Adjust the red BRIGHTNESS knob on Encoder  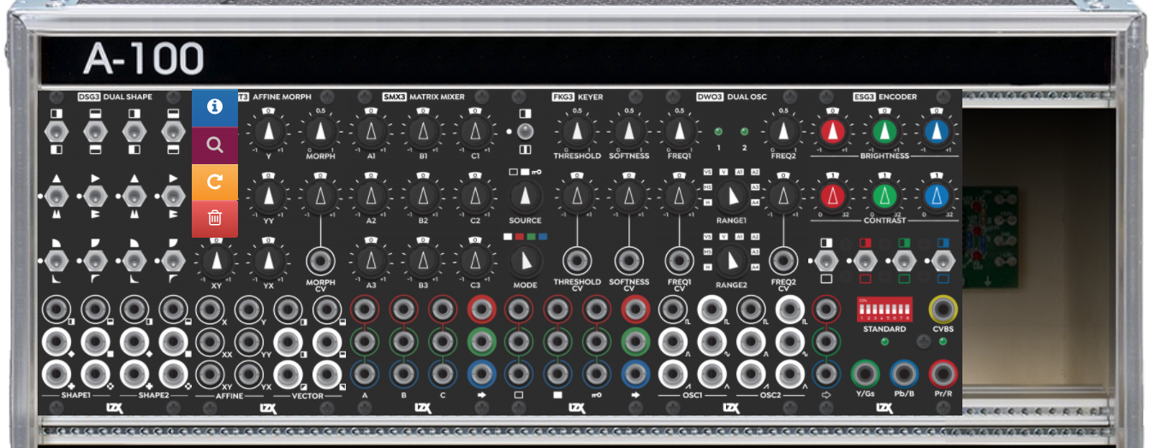[x=832, y=131]
